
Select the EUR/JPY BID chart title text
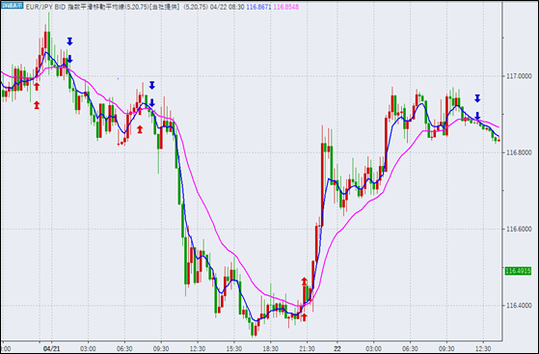[46, 7]
